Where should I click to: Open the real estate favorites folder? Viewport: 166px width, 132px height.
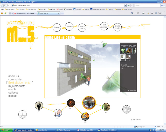pyautogui.click(x=127, y=9)
